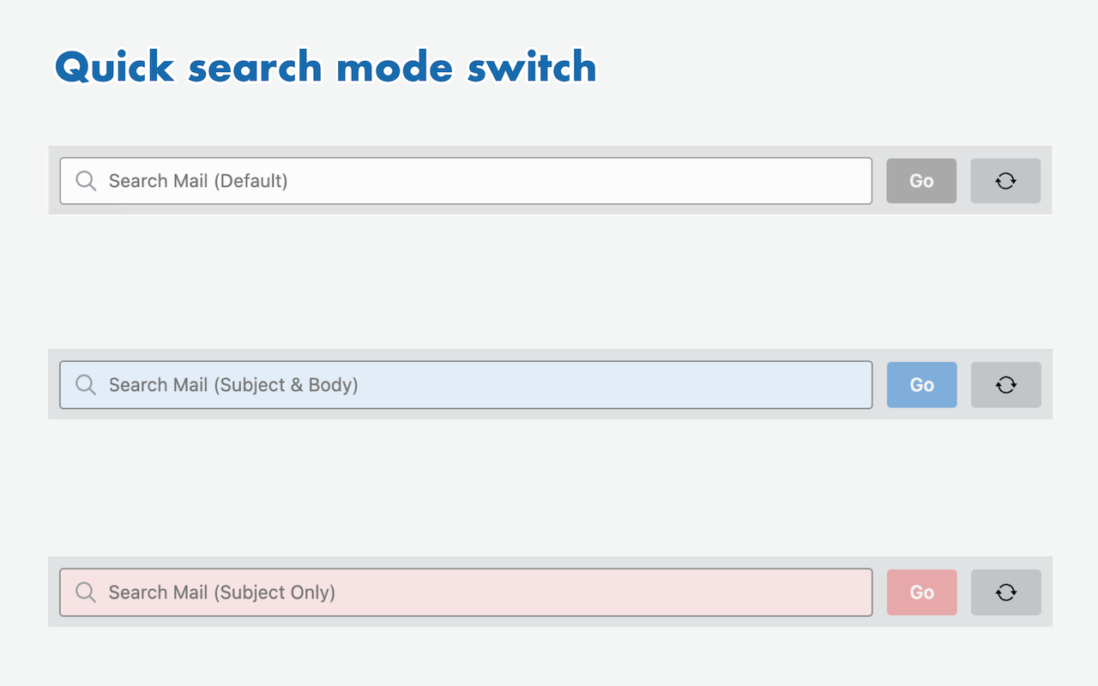Focus the Search Mail (Subject Only) field
This screenshot has height=686, width=1098.
coord(480,593)
